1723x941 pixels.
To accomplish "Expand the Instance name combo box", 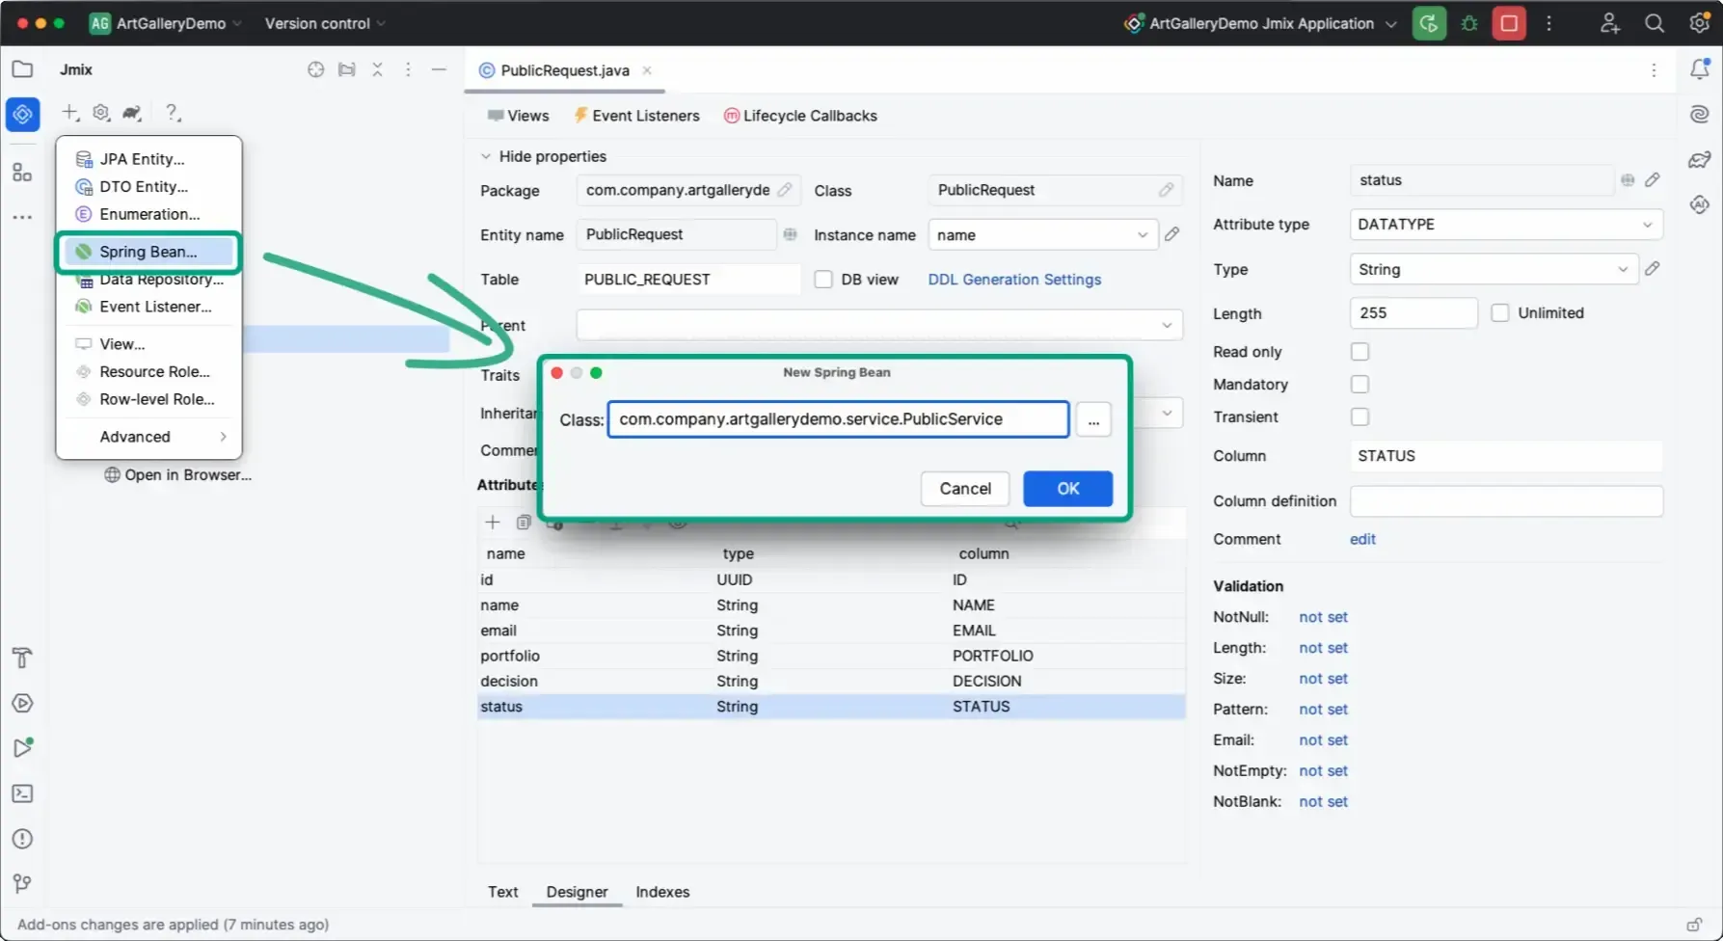I will 1143,235.
